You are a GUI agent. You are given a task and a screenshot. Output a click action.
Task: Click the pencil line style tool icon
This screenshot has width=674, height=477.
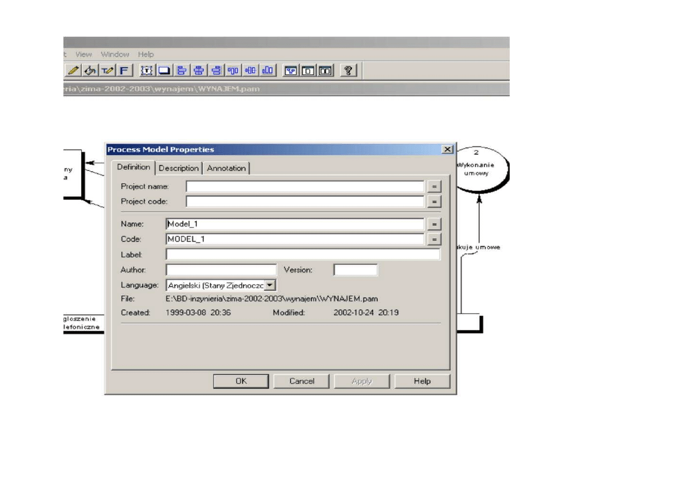[74, 71]
